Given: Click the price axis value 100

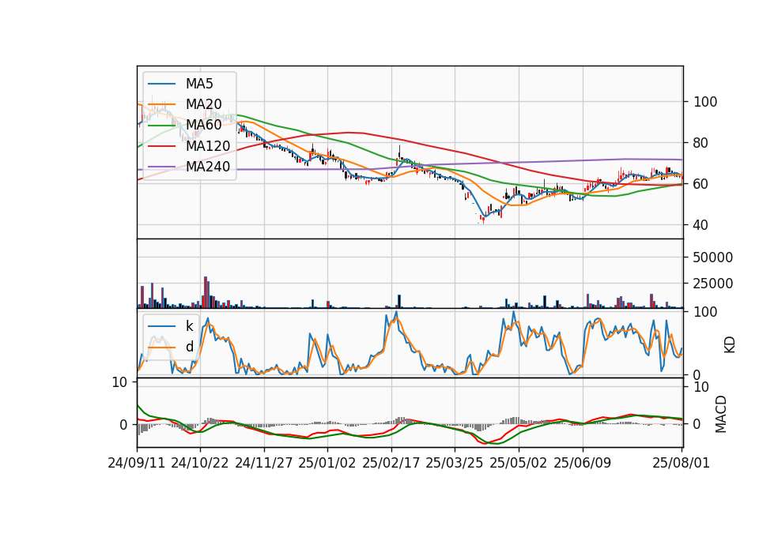Looking at the screenshot, I should tap(705, 102).
